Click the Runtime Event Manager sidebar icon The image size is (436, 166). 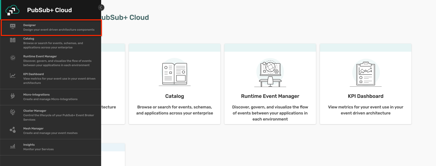pyautogui.click(x=13, y=58)
